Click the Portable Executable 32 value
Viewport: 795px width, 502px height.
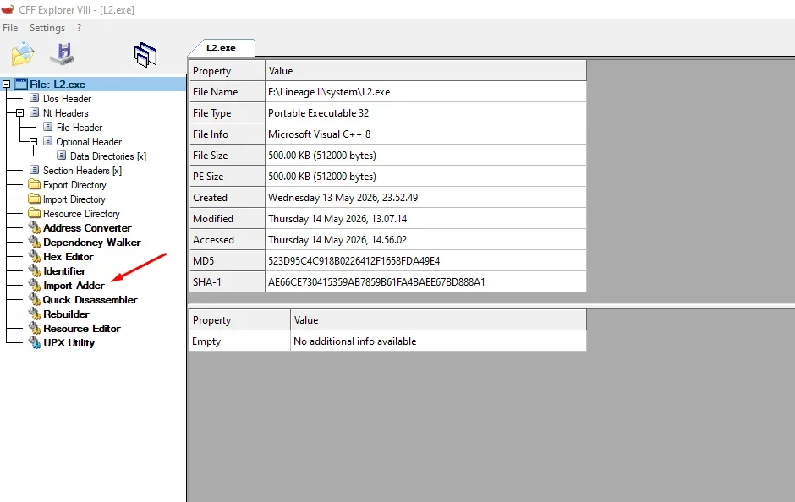pyautogui.click(x=318, y=113)
